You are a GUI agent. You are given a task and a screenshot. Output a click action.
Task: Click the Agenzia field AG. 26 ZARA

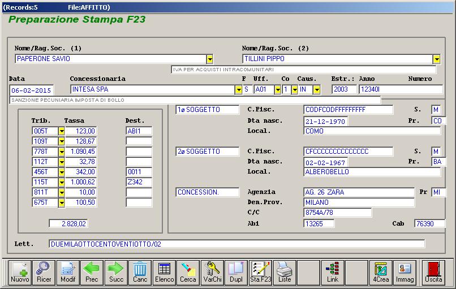(x=359, y=192)
